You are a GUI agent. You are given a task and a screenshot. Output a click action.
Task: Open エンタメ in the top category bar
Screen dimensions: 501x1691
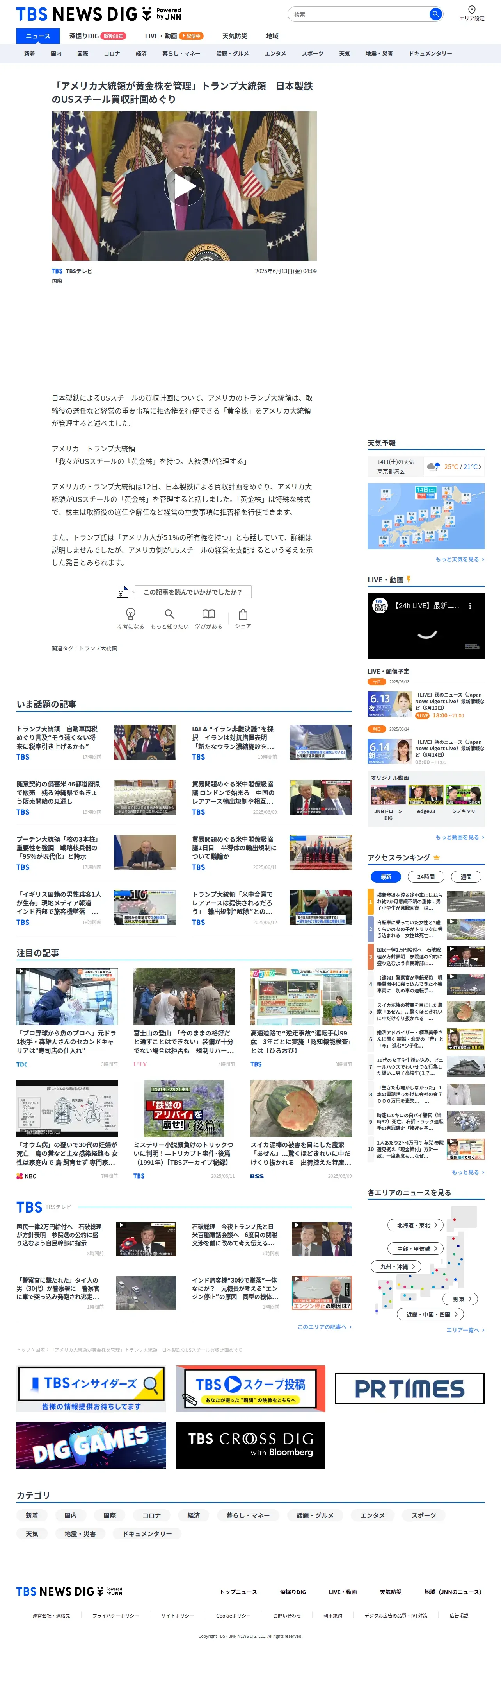(x=275, y=54)
